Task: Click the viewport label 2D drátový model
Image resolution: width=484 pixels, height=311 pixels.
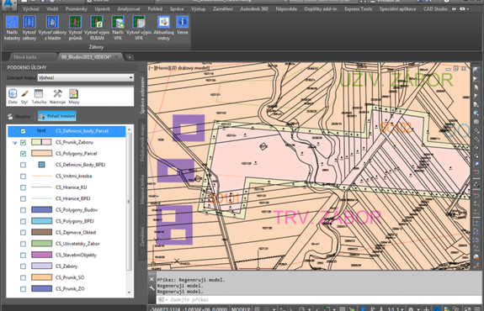Action: [190, 67]
